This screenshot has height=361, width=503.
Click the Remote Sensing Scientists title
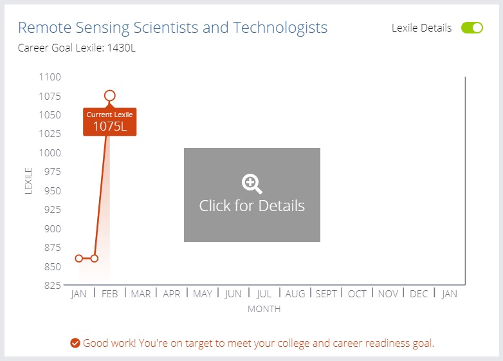point(172,28)
